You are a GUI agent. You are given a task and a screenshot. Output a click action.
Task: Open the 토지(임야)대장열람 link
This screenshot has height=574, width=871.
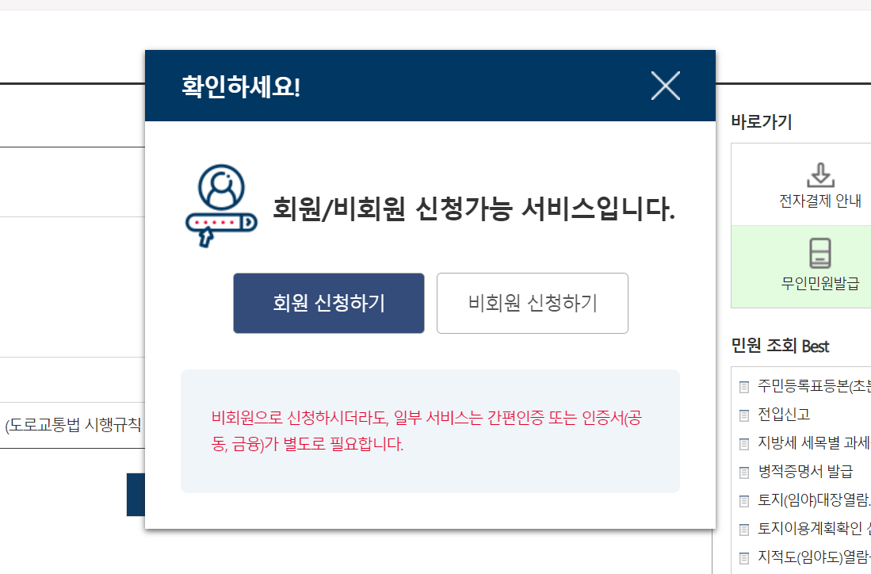pos(815,500)
